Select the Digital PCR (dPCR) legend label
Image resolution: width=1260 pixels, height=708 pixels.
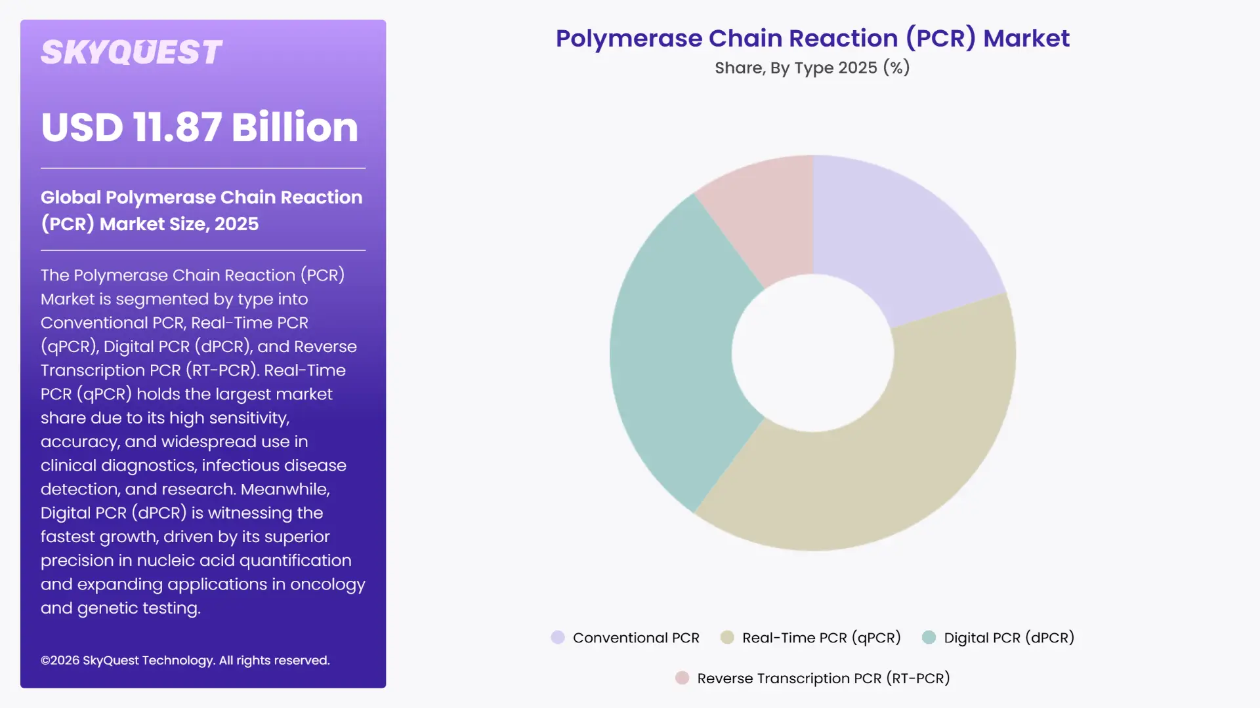point(1009,638)
